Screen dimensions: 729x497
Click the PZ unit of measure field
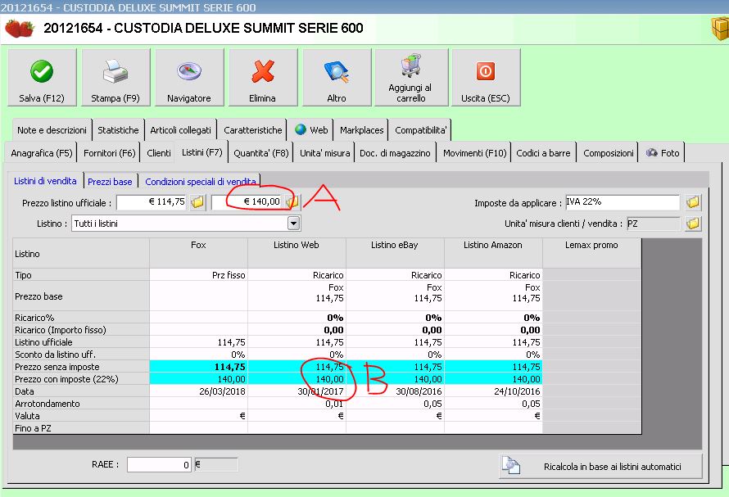(653, 224)
